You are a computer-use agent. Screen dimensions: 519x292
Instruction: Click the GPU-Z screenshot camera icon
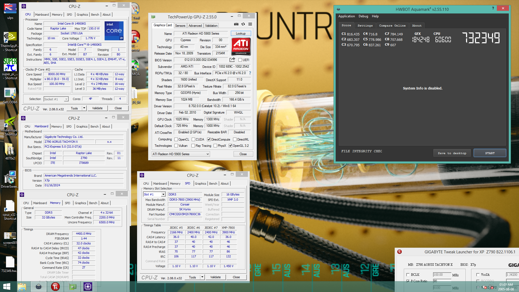click(236, 24)
